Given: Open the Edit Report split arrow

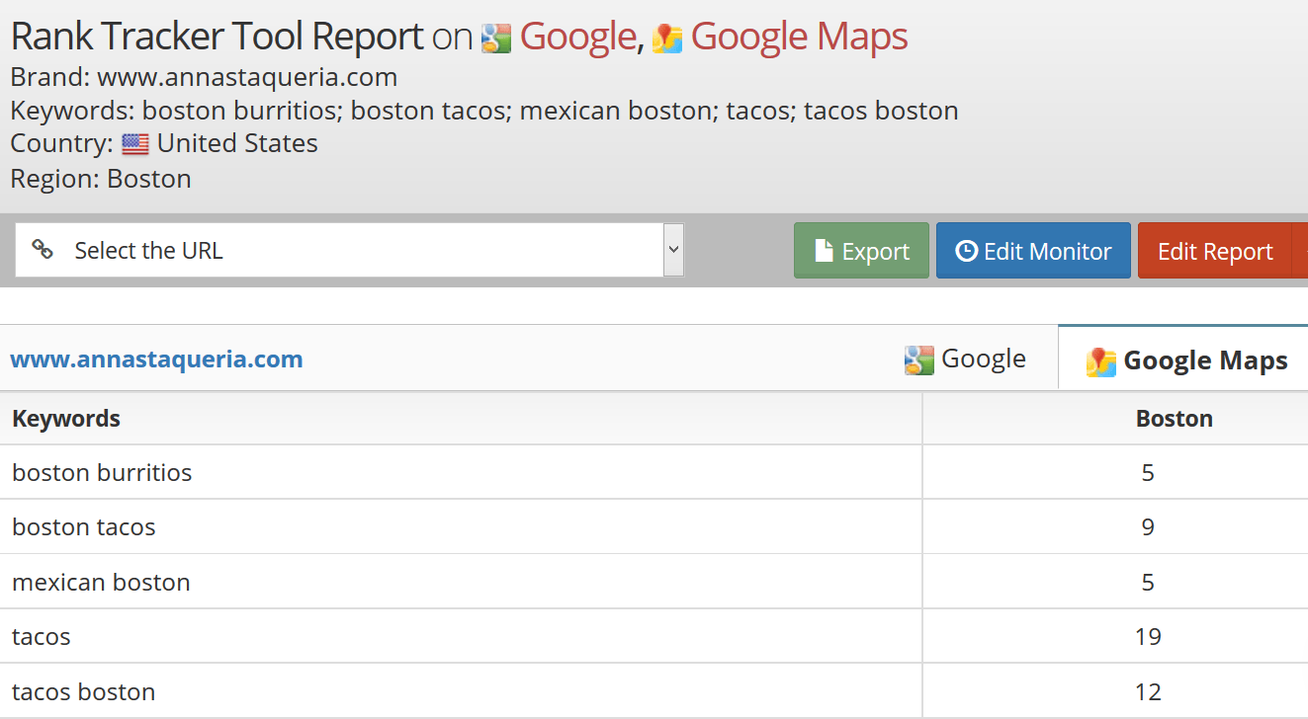Looking at the screenshot, I should pyautogui.click(x=1300, y=250).
